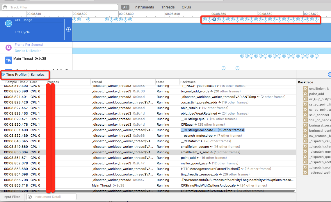Select row with bn_mul_add_words backtrace

148,91
